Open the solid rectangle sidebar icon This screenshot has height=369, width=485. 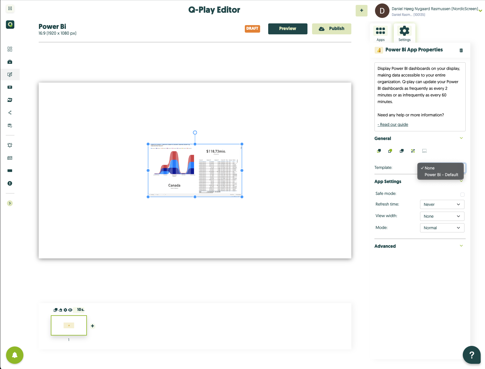click(x=10, y=171)
